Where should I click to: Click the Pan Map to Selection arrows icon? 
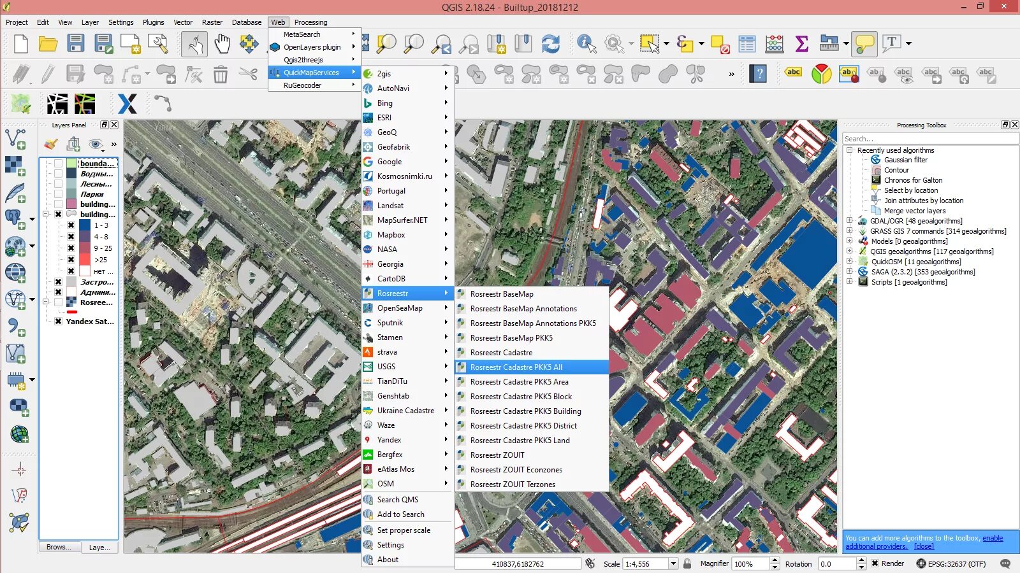[x=249, y=44]
